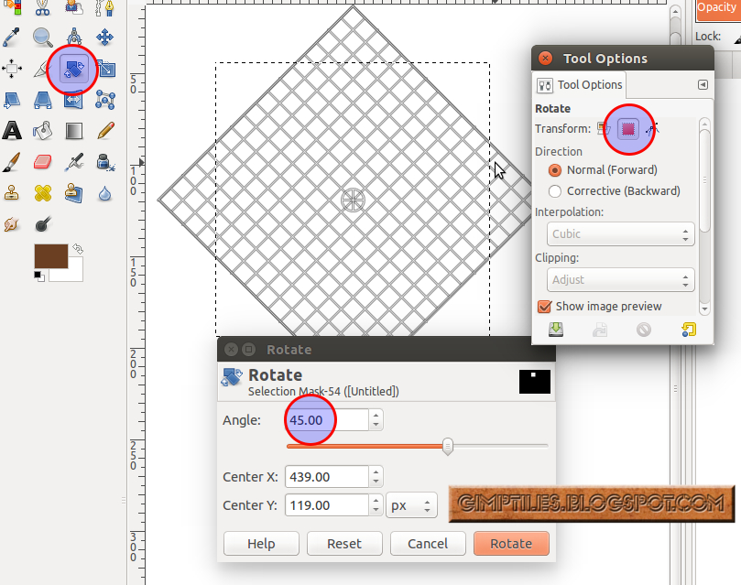Switch to the Tool Options tab
Image resolution: width=741 pixels, height=585 pixels.
[x=579, y=84]
